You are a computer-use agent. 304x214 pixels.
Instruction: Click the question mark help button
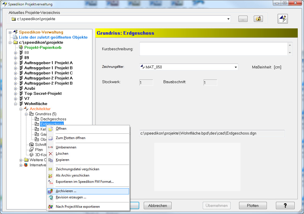coord(285,205)
